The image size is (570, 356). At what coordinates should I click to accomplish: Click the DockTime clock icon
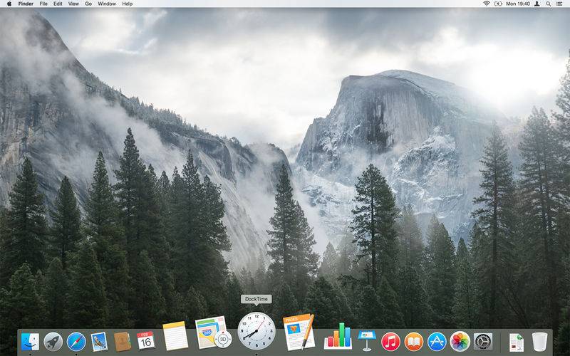(x=256, y=331)
